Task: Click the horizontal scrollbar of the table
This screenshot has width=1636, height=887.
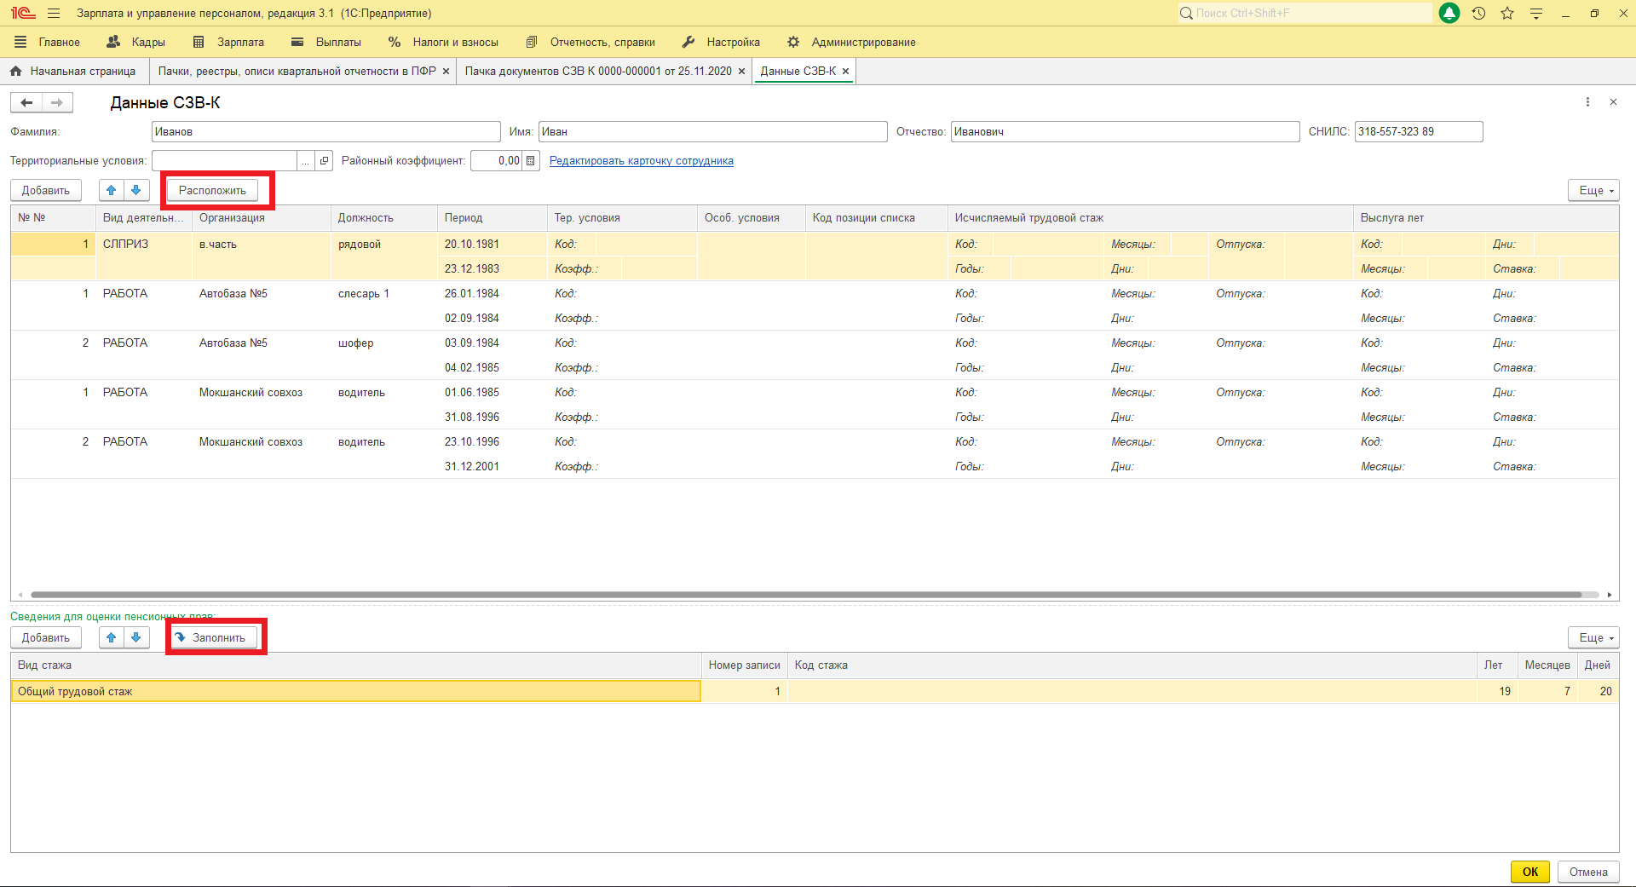Action: 805,595
